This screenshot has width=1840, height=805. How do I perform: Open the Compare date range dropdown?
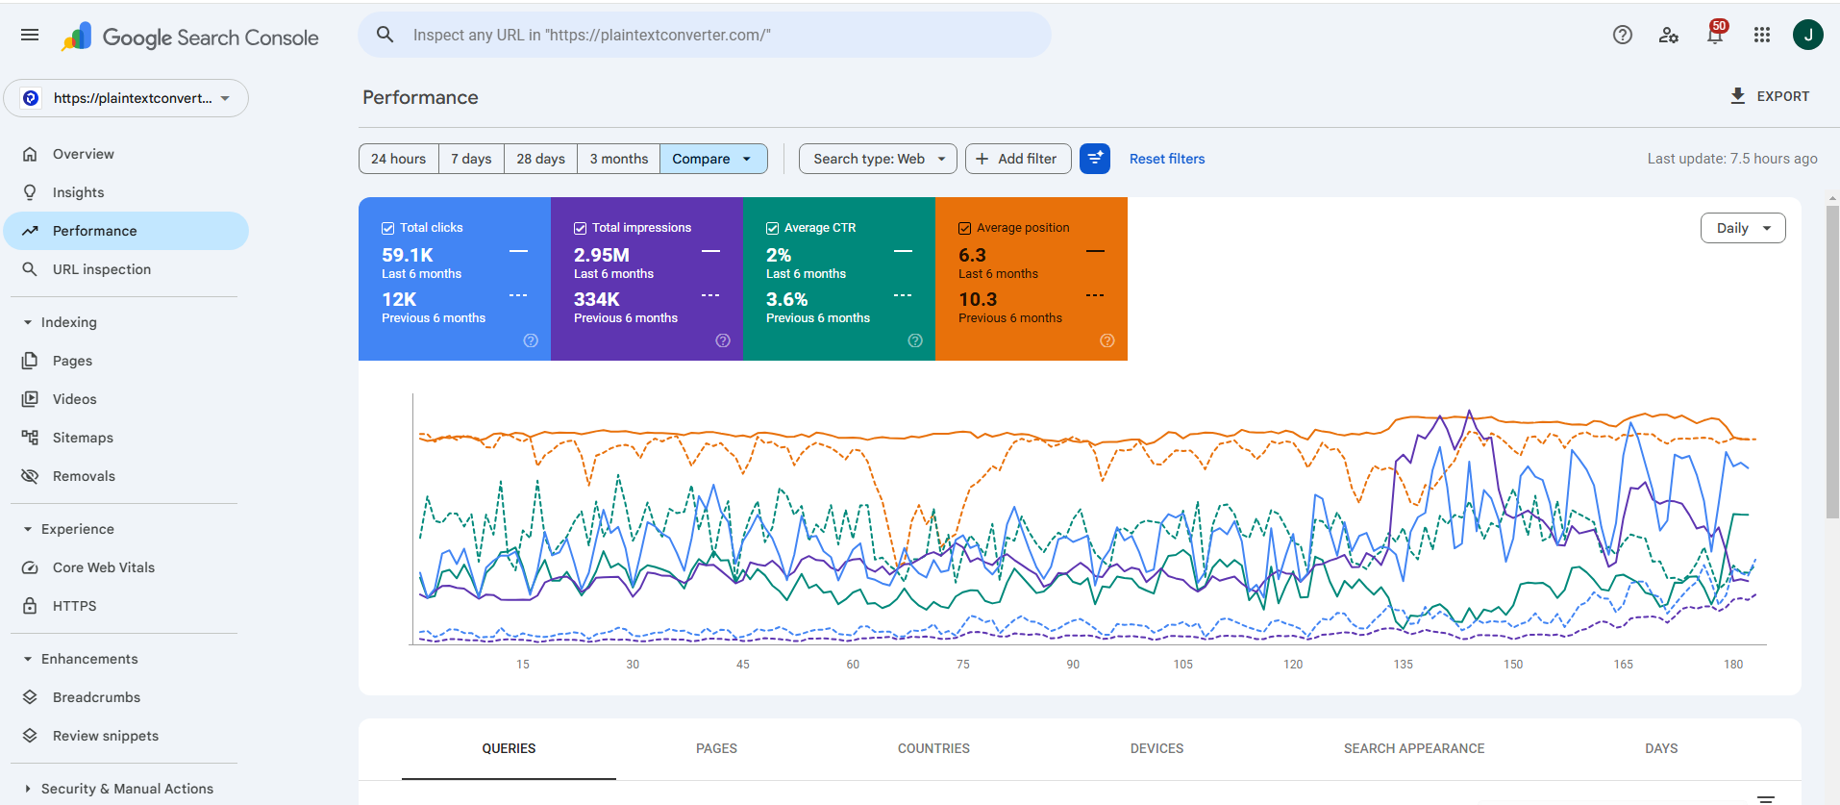pos(713,159)
